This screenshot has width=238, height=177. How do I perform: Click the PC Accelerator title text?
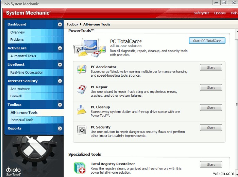[x=103, y=67]
